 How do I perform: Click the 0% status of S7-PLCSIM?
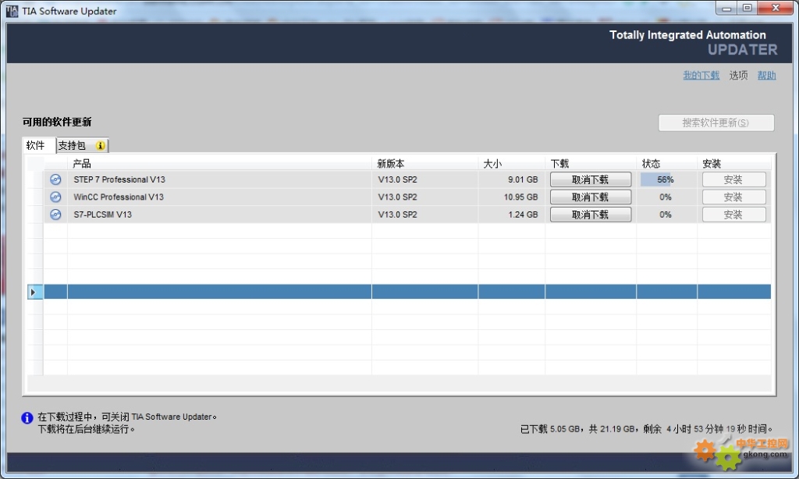pos(666,215)
